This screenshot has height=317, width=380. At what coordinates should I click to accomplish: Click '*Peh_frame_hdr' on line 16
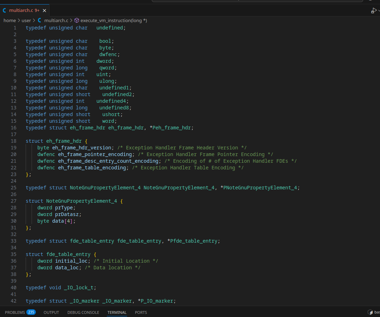[x=170, y=128]
